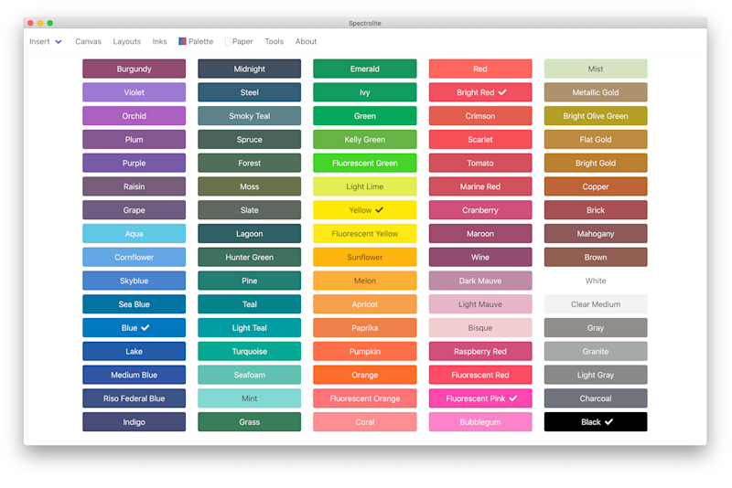
Task: Open the Tools menu
Action: (274, 41)
